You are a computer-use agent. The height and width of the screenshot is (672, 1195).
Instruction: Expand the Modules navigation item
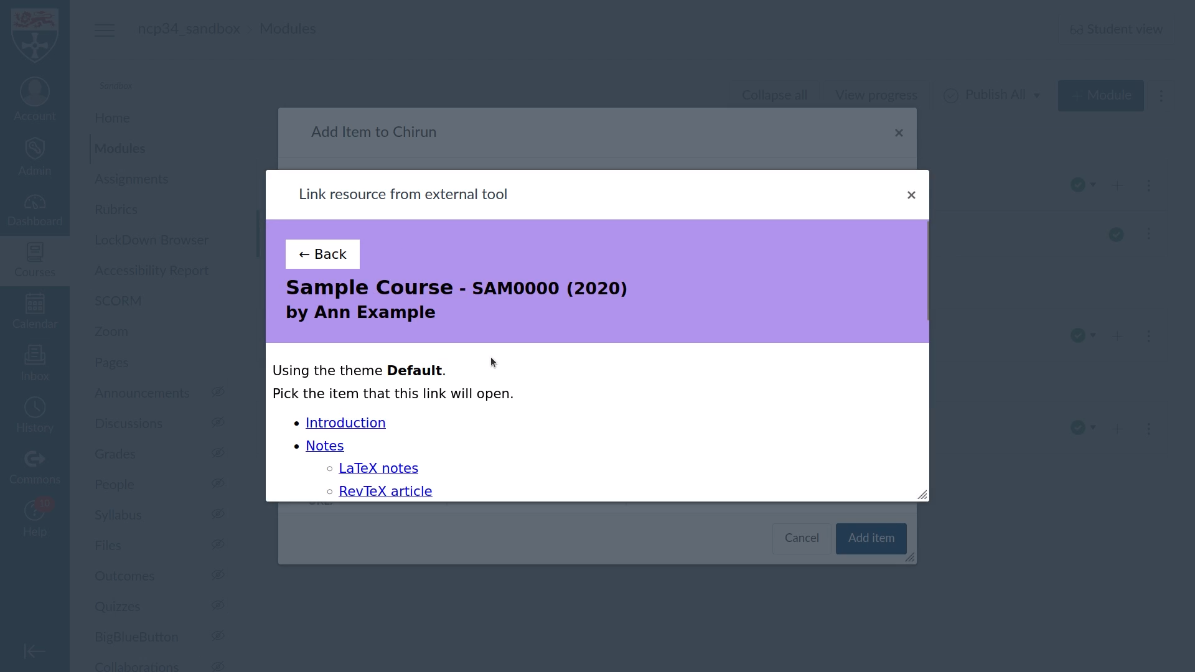pos(120,149)
